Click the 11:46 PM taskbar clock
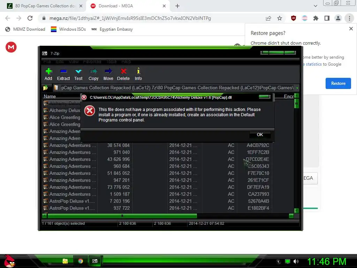The width and height of the screenshot is (357, 268). point(327,261)
